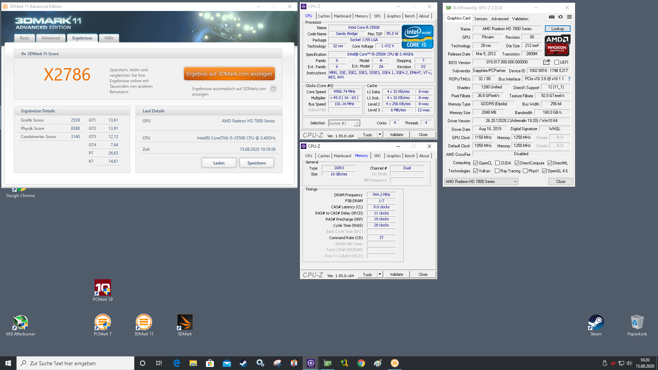The image size is (658, 370).
Task: Open PCMark 10 desktop shortcut
Action: pyautogui.click(x=102, y=291)
